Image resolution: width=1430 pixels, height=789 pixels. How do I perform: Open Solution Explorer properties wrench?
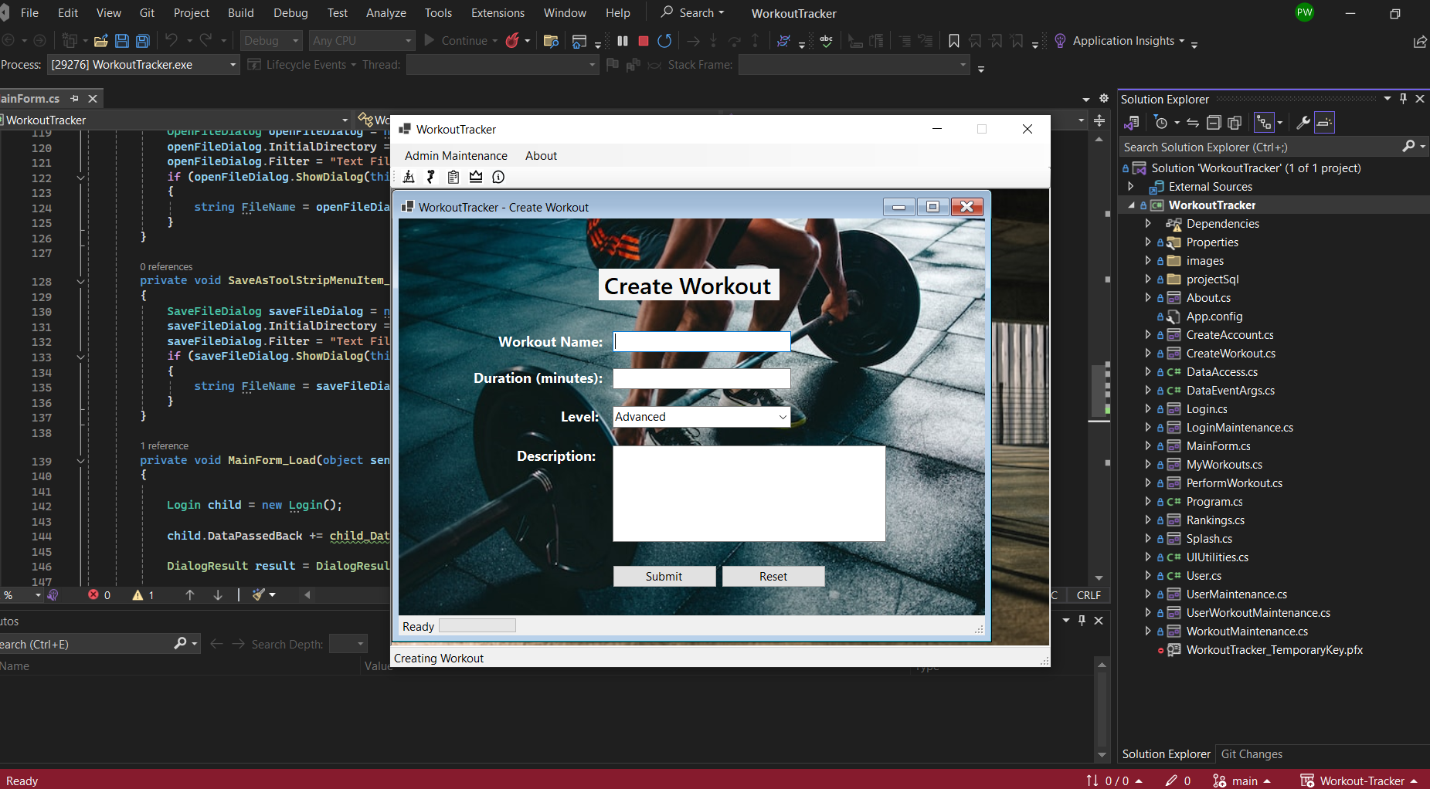(x=1303, y=123)
